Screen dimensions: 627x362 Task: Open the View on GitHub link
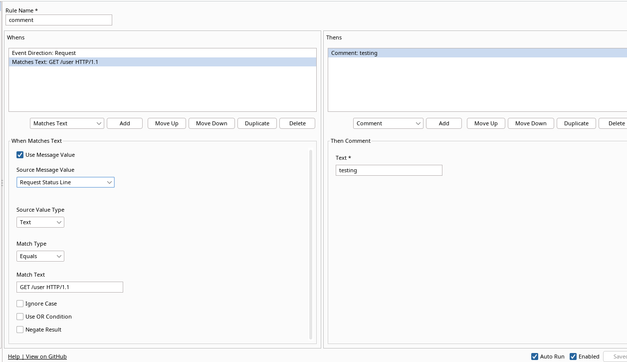coord(46,357)
